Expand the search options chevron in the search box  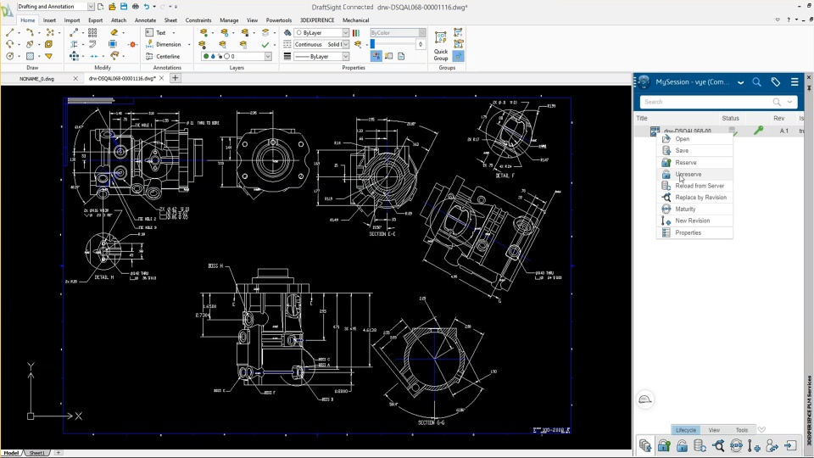click(789, 102)
